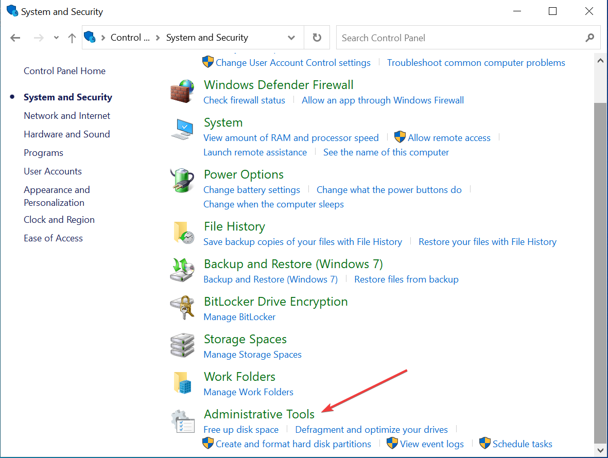Open the File History heading

pyautogui.click(x=235, y=226)
